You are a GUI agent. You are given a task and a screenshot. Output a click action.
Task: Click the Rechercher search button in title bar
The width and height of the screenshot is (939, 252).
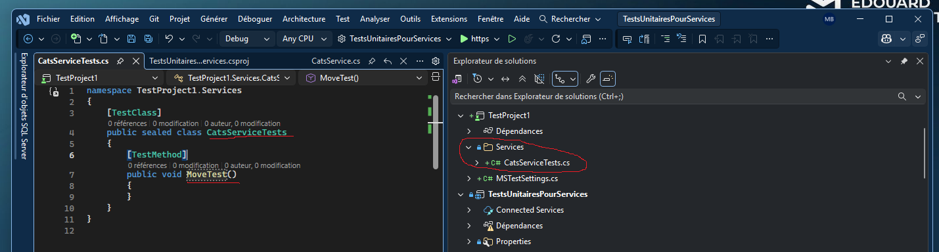(570, 19)
